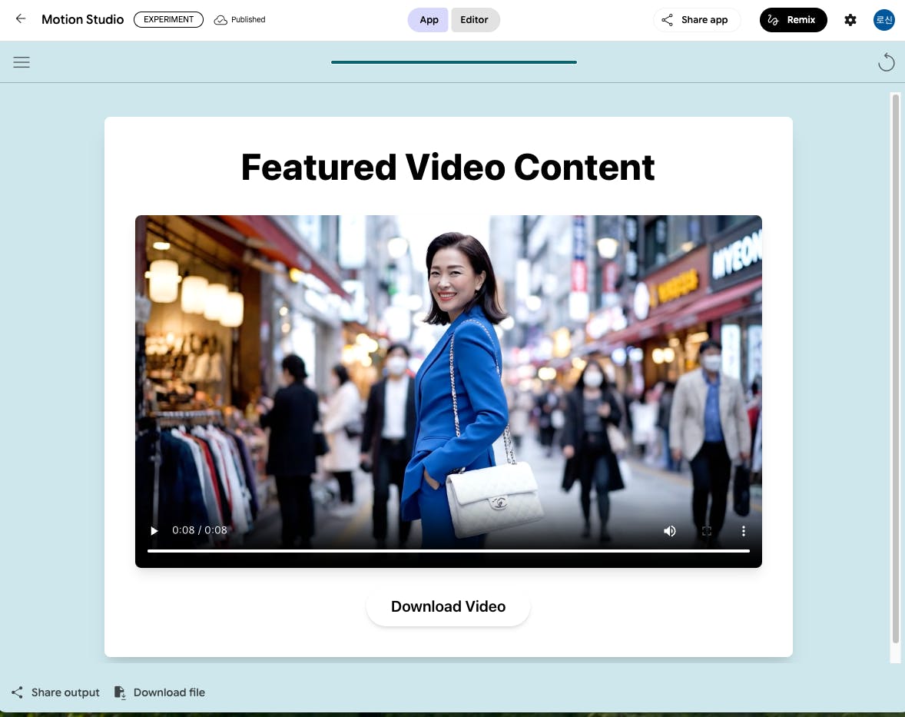Click Download file link
The height and width of the screenshot is (717, 905).
point(159,692)
